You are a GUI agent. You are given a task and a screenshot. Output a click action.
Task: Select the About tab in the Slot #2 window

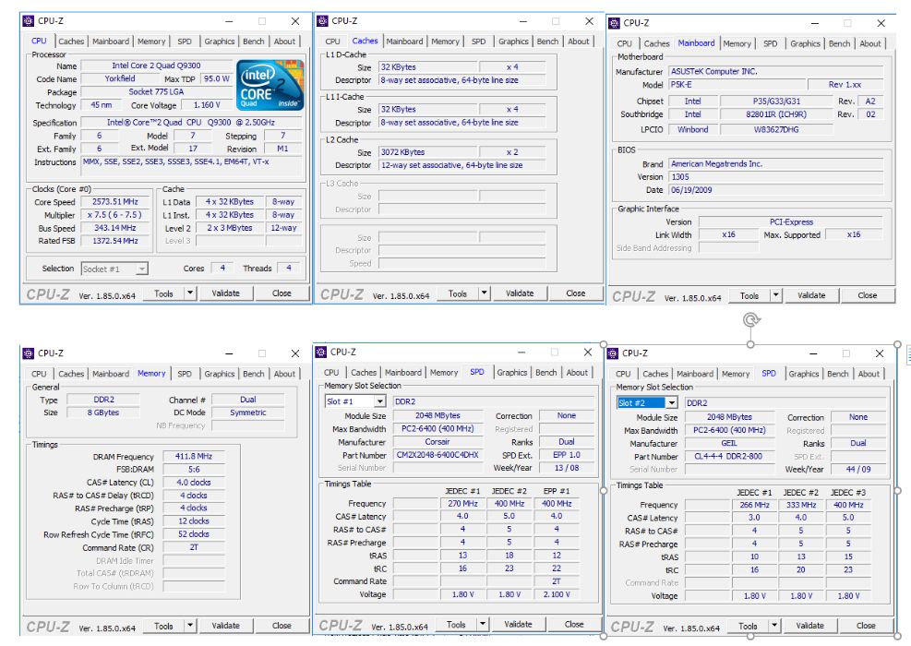tap(869, 374)
